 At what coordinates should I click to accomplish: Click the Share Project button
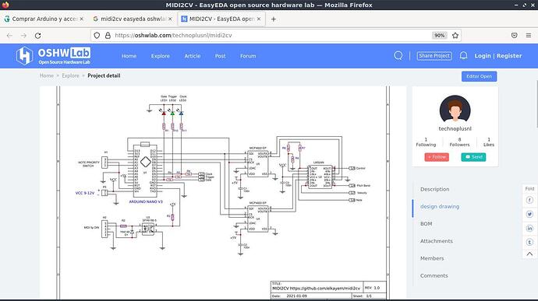(x=434, y=55)
